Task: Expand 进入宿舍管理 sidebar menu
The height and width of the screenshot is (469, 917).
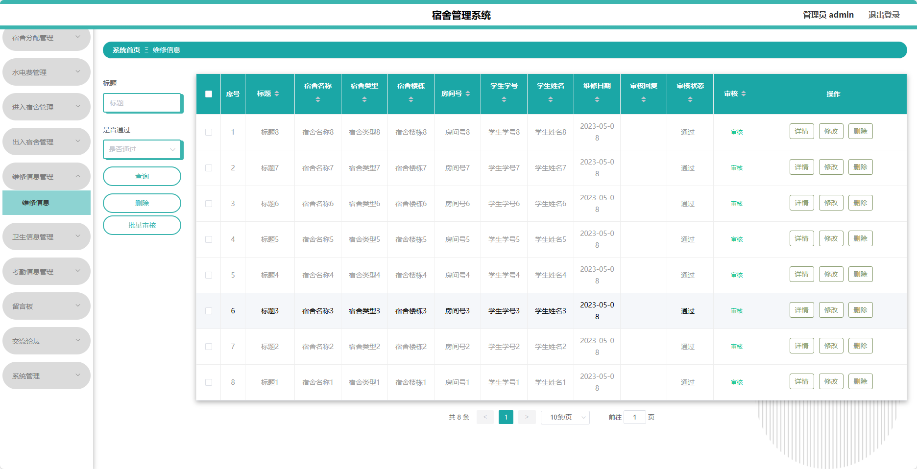Action: click(x=47, y=107)
